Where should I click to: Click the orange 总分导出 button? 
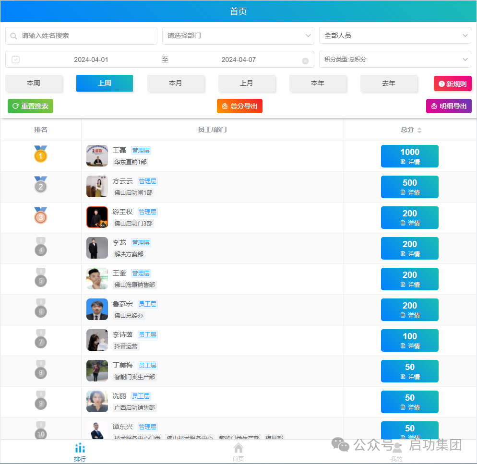point(239,106)
